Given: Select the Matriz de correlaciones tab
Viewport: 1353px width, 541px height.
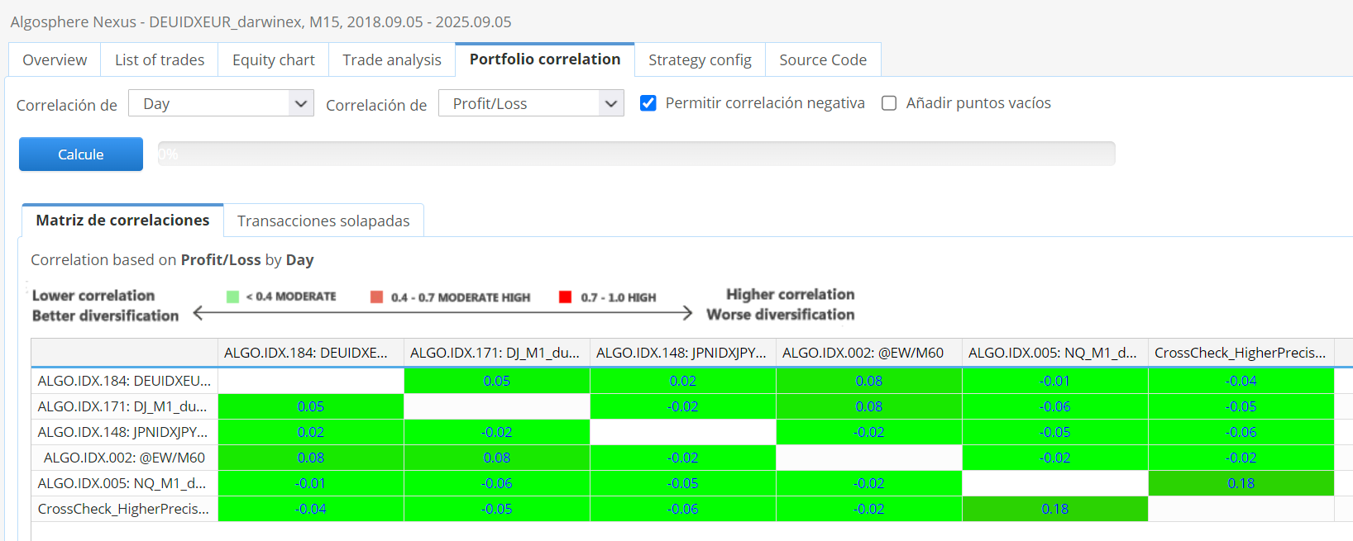Looking at the screenshot, I should click(122, 221).
